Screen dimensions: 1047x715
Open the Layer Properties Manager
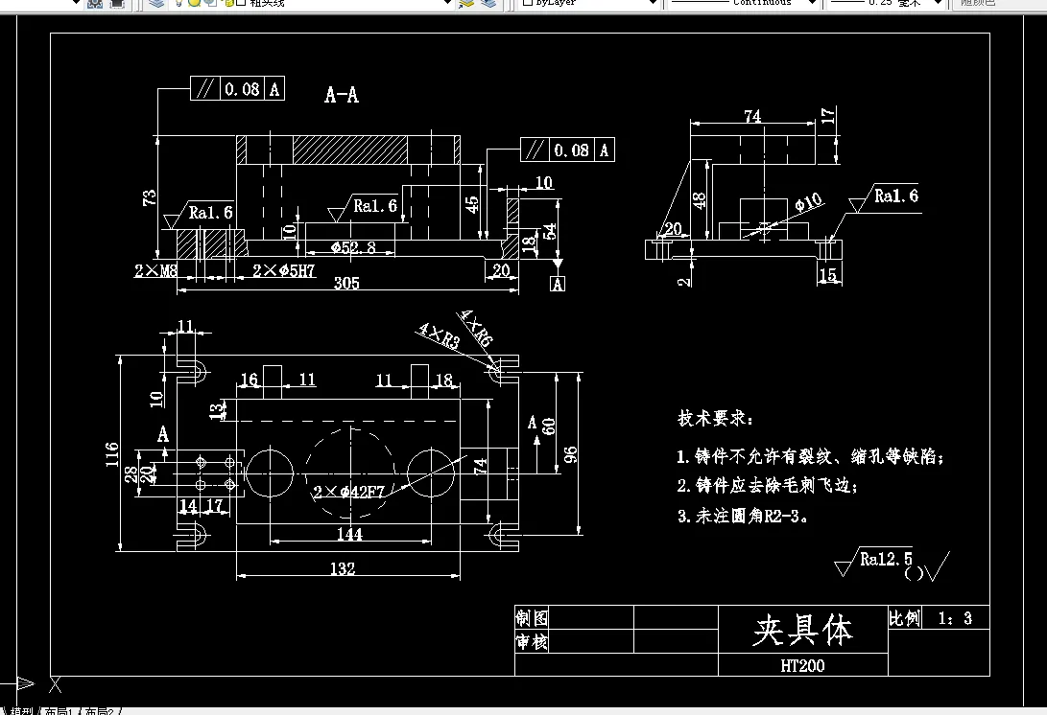click(155, 5)
